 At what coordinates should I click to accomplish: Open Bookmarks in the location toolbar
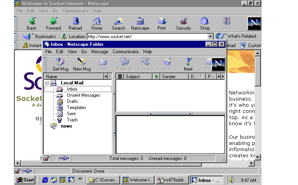39,36
